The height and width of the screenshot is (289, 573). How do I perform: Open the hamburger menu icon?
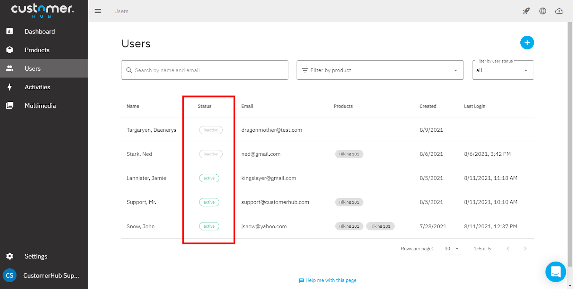tap(98, 11)
